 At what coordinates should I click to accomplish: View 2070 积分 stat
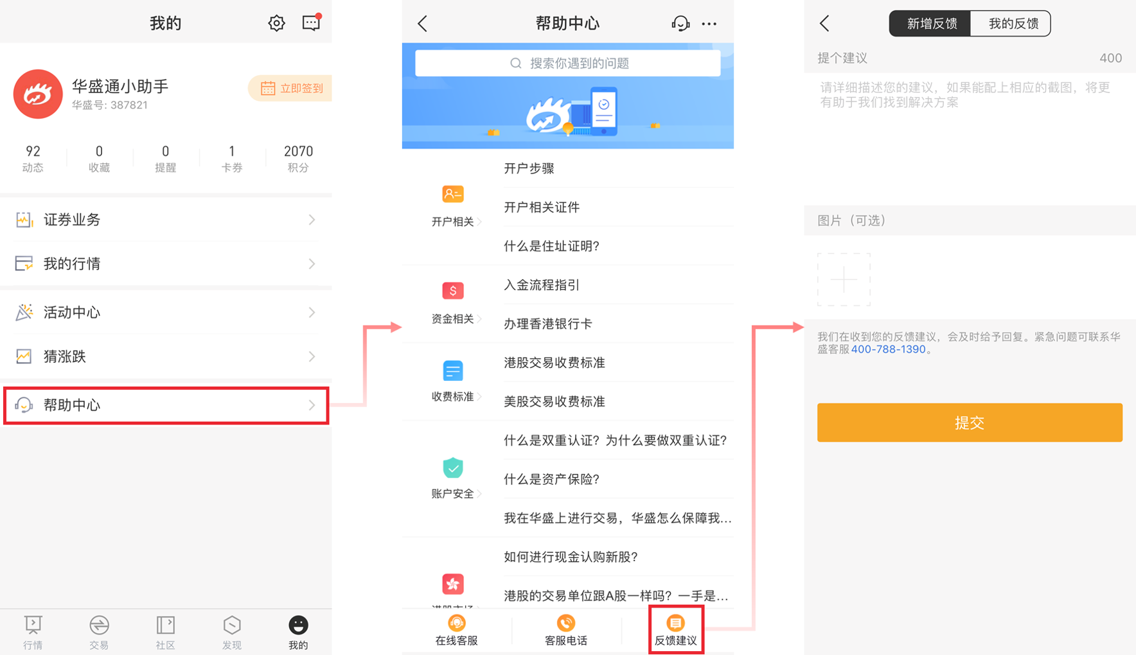pos(298,159)
